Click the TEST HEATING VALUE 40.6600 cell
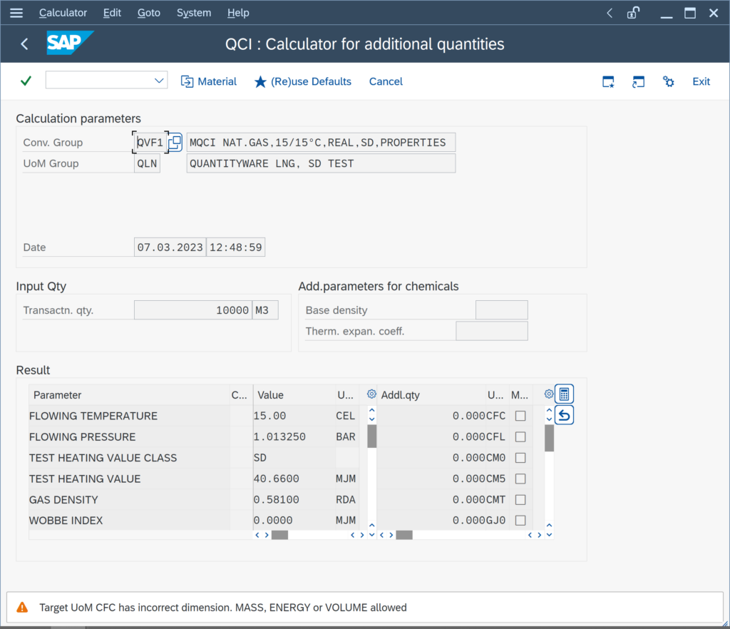 click(293, 479)
